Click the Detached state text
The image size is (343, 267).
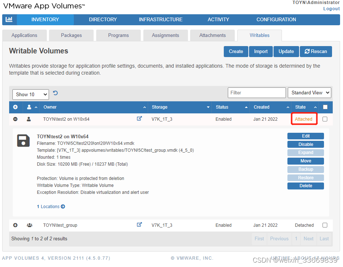pos(304,225)
